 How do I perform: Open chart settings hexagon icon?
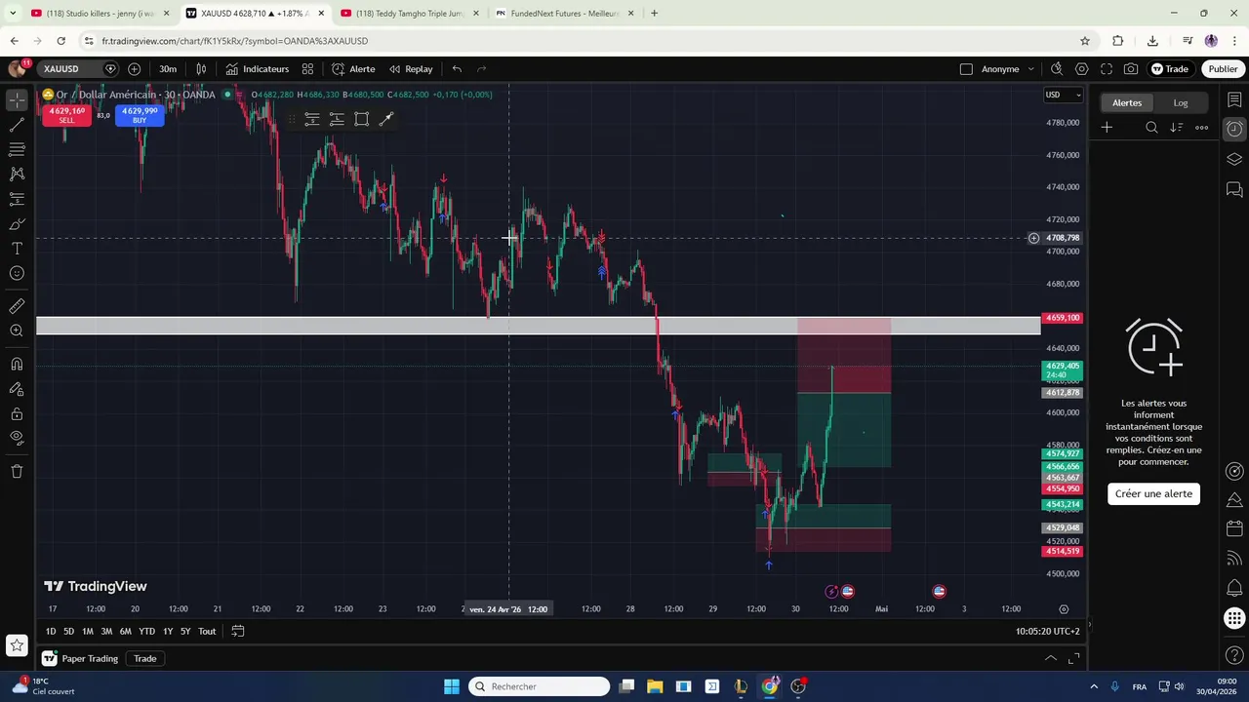(1081, 69)
